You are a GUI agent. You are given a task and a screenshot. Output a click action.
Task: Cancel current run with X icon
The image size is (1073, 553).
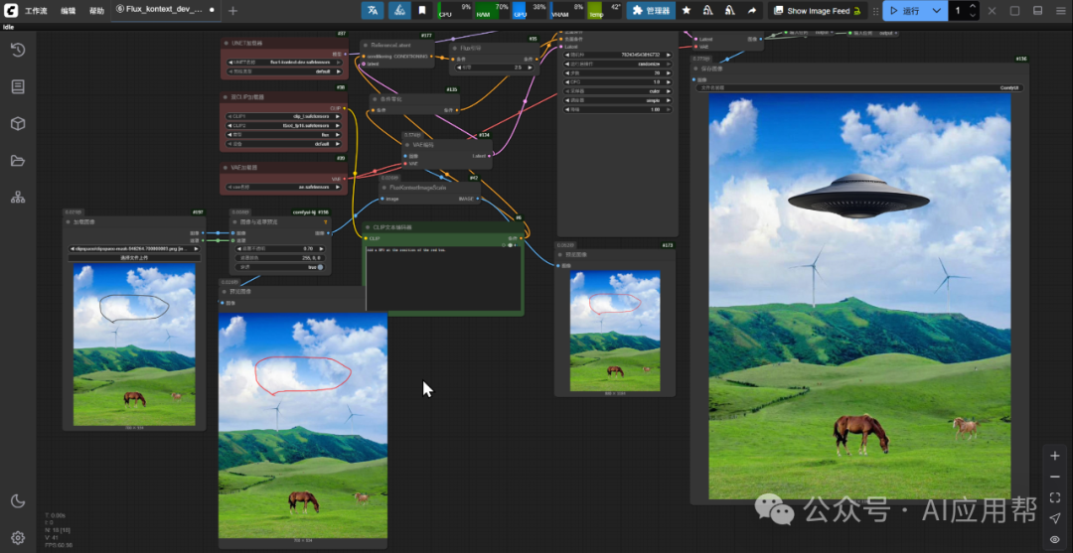[x=992, y=10]
